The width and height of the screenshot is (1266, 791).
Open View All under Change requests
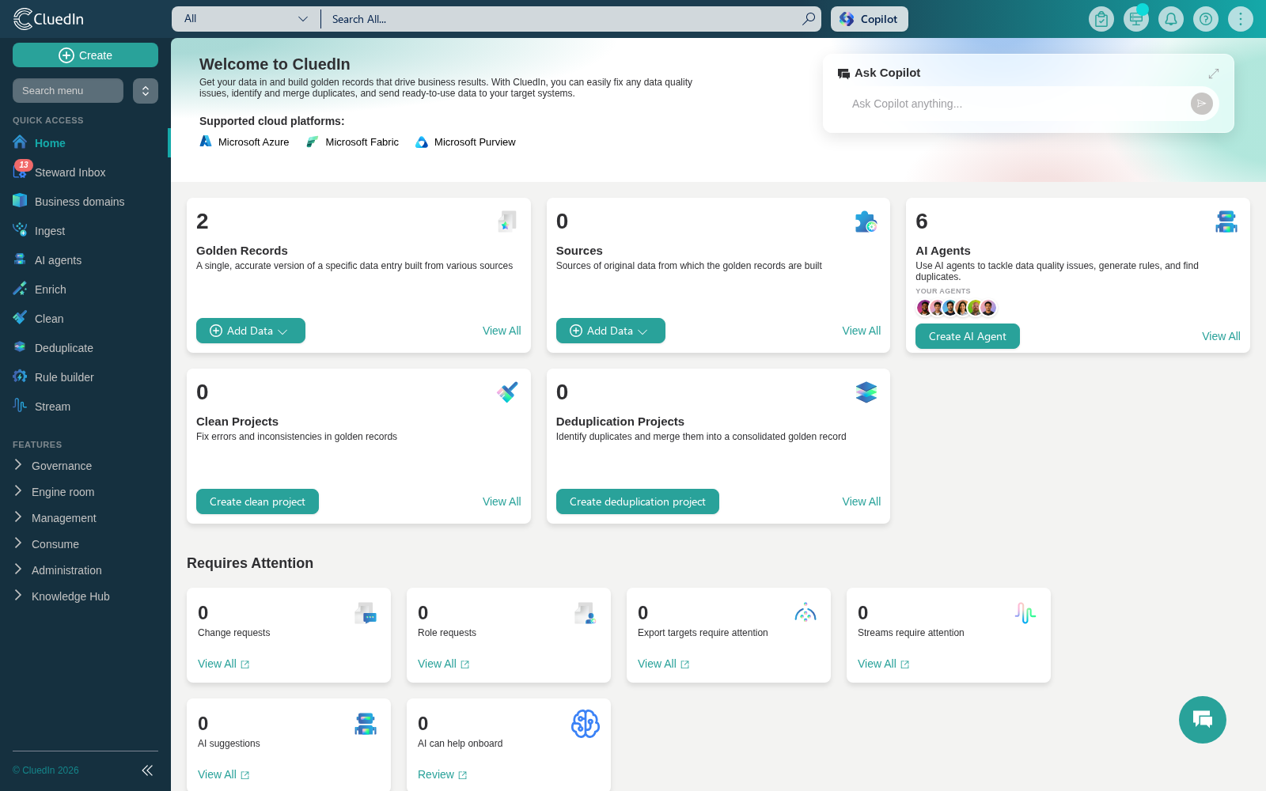pos(224,664)
